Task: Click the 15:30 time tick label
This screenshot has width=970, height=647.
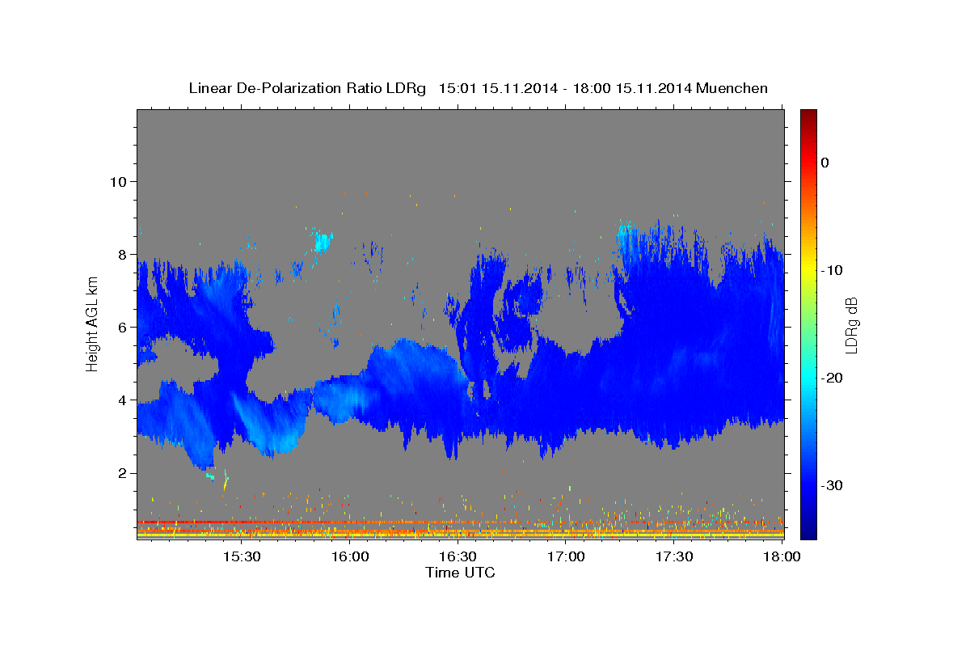Action: [x=242, y=557]
